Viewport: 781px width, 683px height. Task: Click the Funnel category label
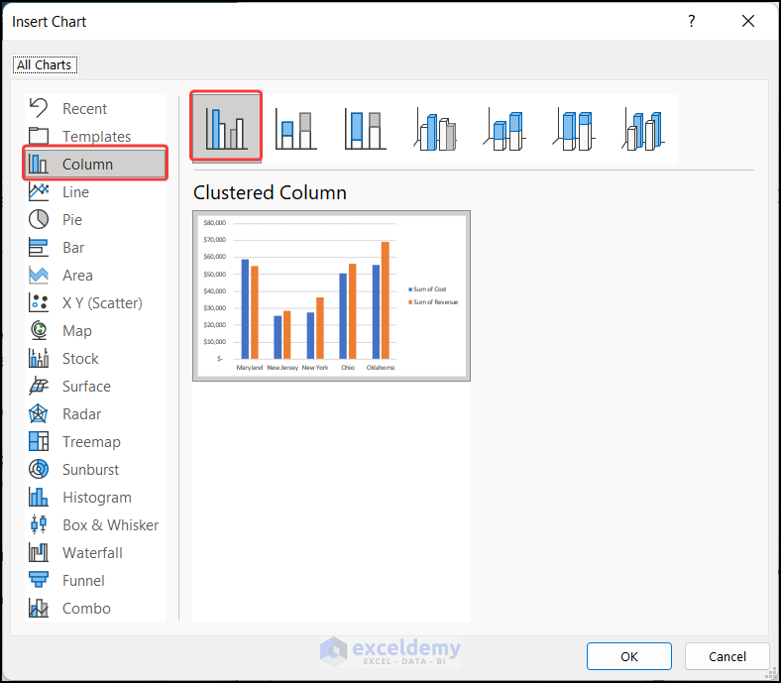tap(83, 581)
